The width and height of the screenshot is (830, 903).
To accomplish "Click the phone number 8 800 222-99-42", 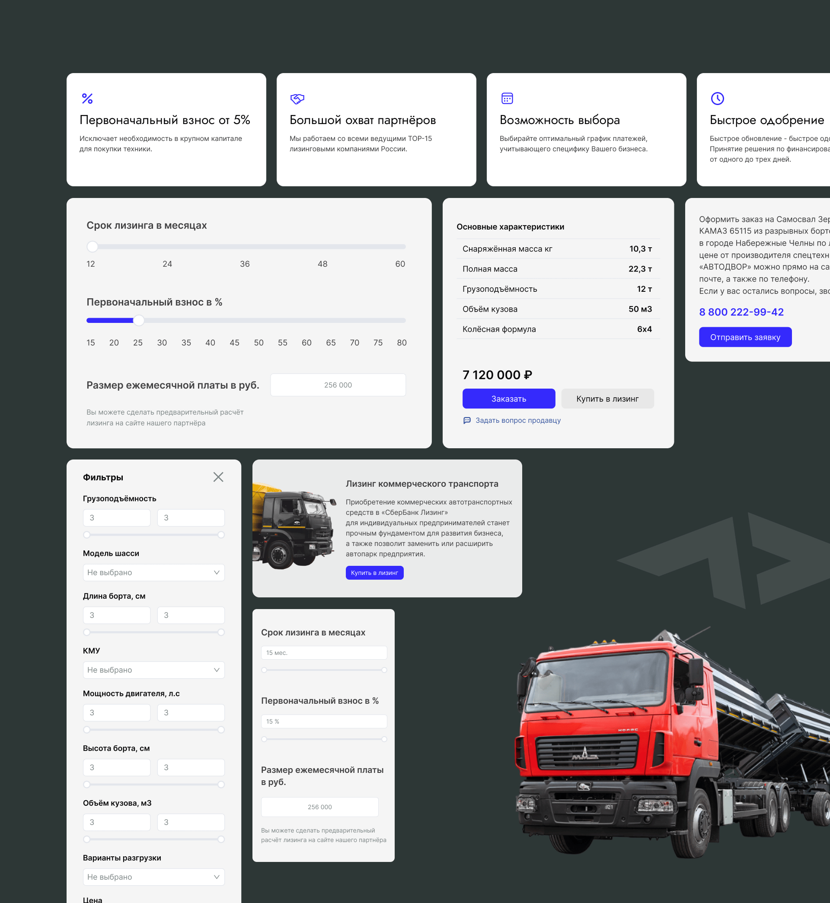I will [x=741, y=312].
